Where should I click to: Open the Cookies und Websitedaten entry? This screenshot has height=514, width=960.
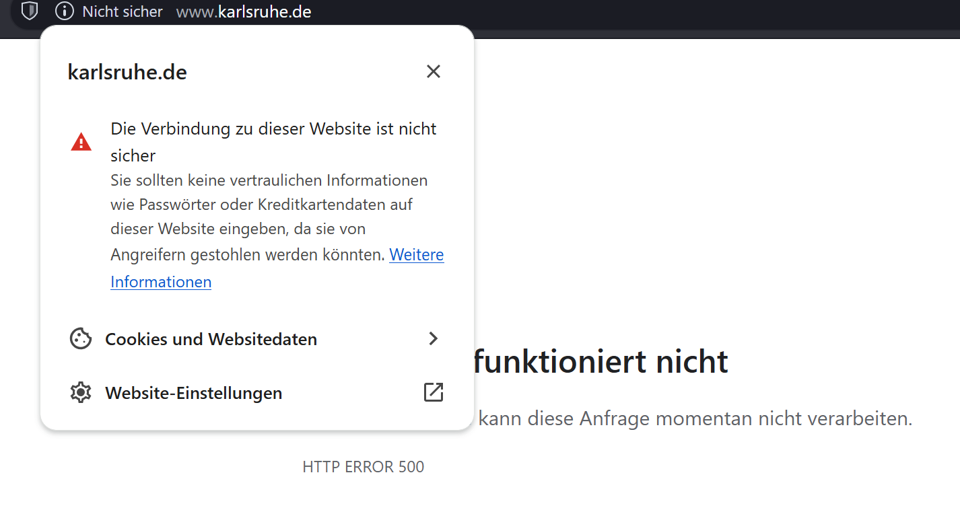[211, 339]
